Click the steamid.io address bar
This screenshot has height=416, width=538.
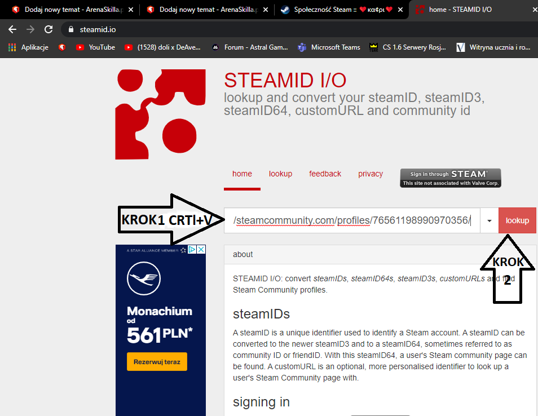pos(298,29)
